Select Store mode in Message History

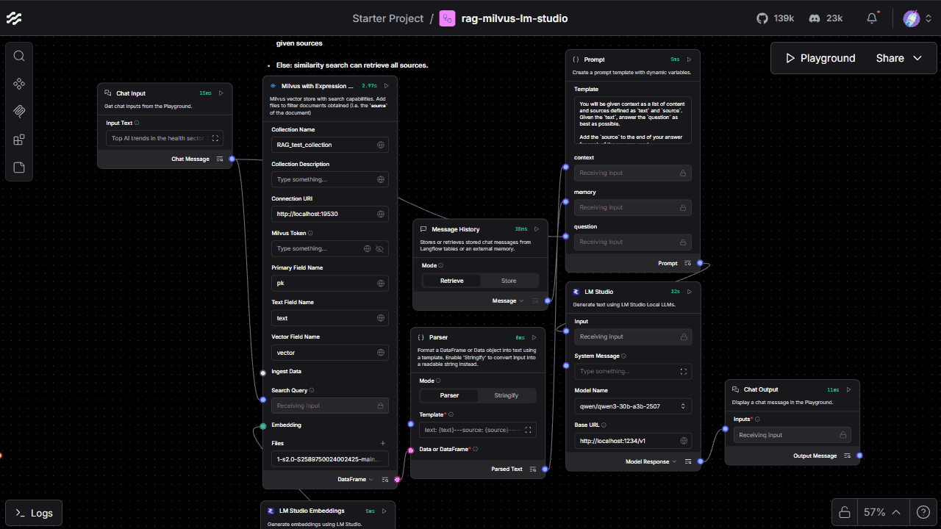pyautogui.click(x=509, y=281)
